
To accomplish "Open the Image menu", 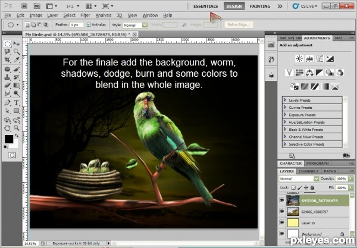I will pos(36,15).
